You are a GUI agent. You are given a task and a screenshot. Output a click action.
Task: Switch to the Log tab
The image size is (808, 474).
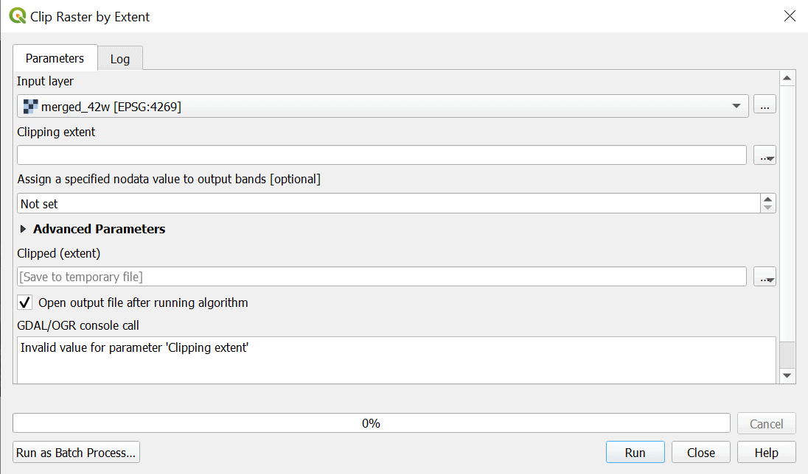tap(120, 58)
